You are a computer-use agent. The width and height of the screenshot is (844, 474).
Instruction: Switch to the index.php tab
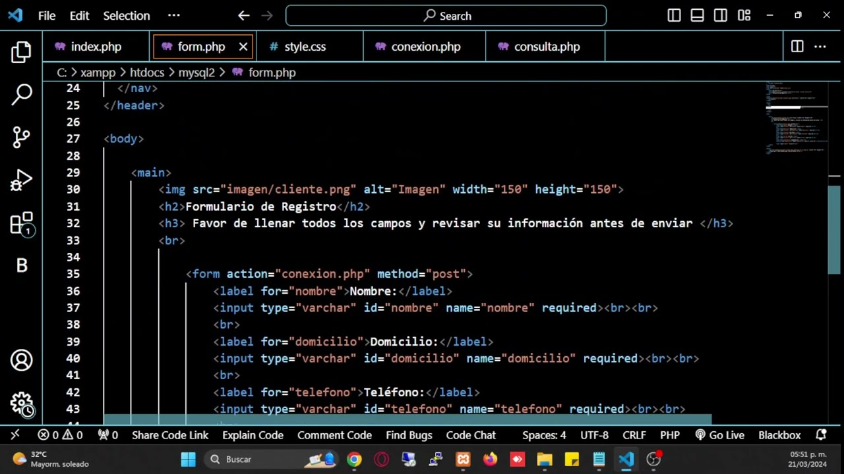tap(96, 47)
